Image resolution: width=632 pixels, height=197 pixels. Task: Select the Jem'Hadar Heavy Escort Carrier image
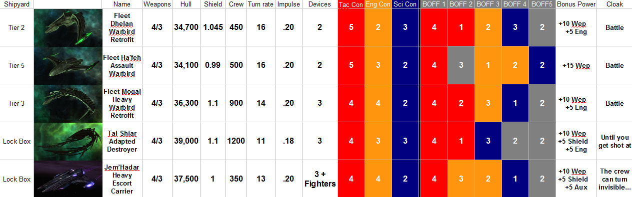click(67, 179)
